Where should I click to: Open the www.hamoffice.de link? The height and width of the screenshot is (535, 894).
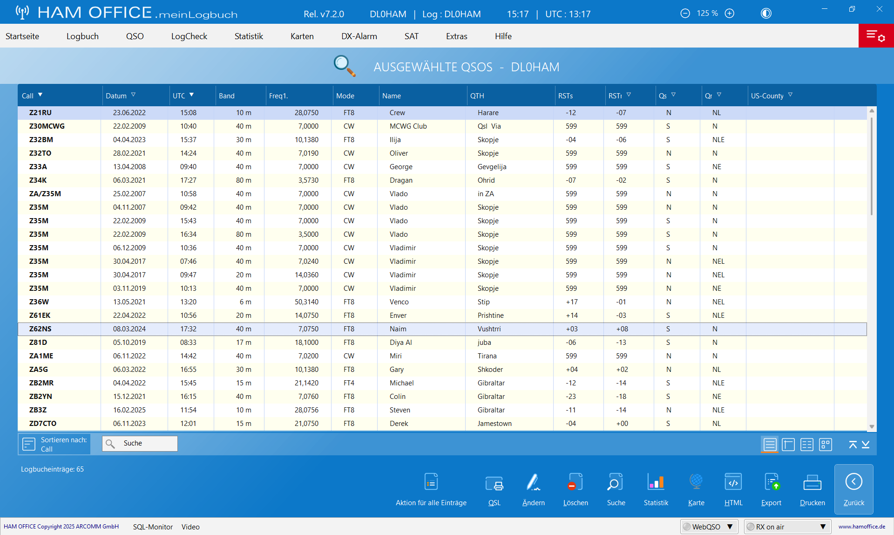pyautogui.click(x=861, y=527)
